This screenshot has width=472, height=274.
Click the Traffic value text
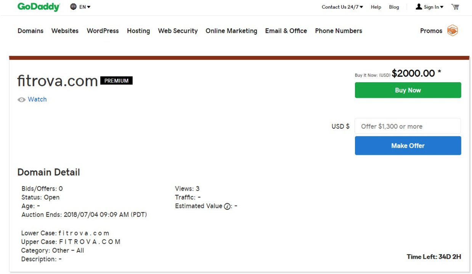(x=188, y=198)
